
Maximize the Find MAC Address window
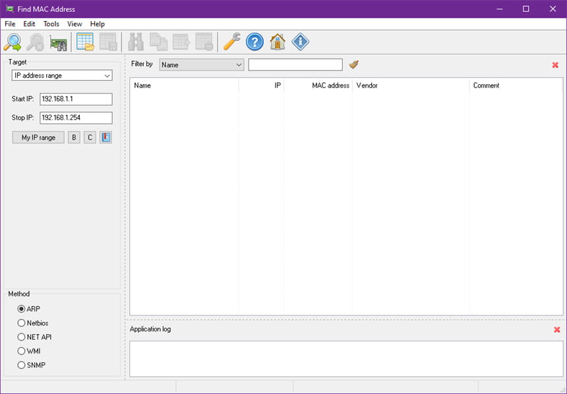pos(525,9)
